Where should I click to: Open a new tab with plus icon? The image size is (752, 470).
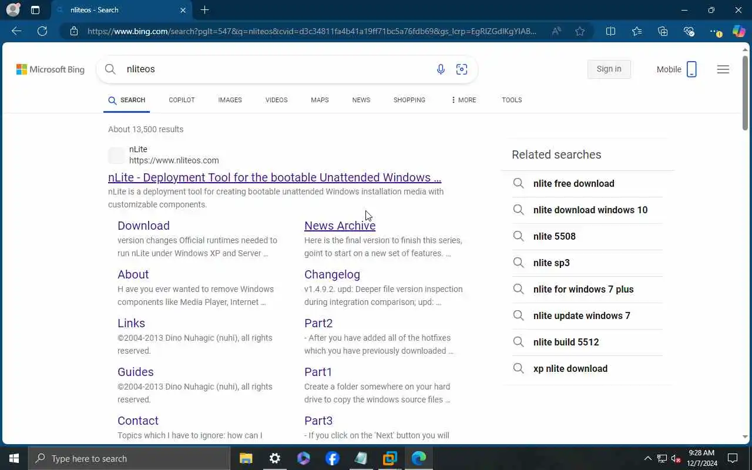pos(204,10)
